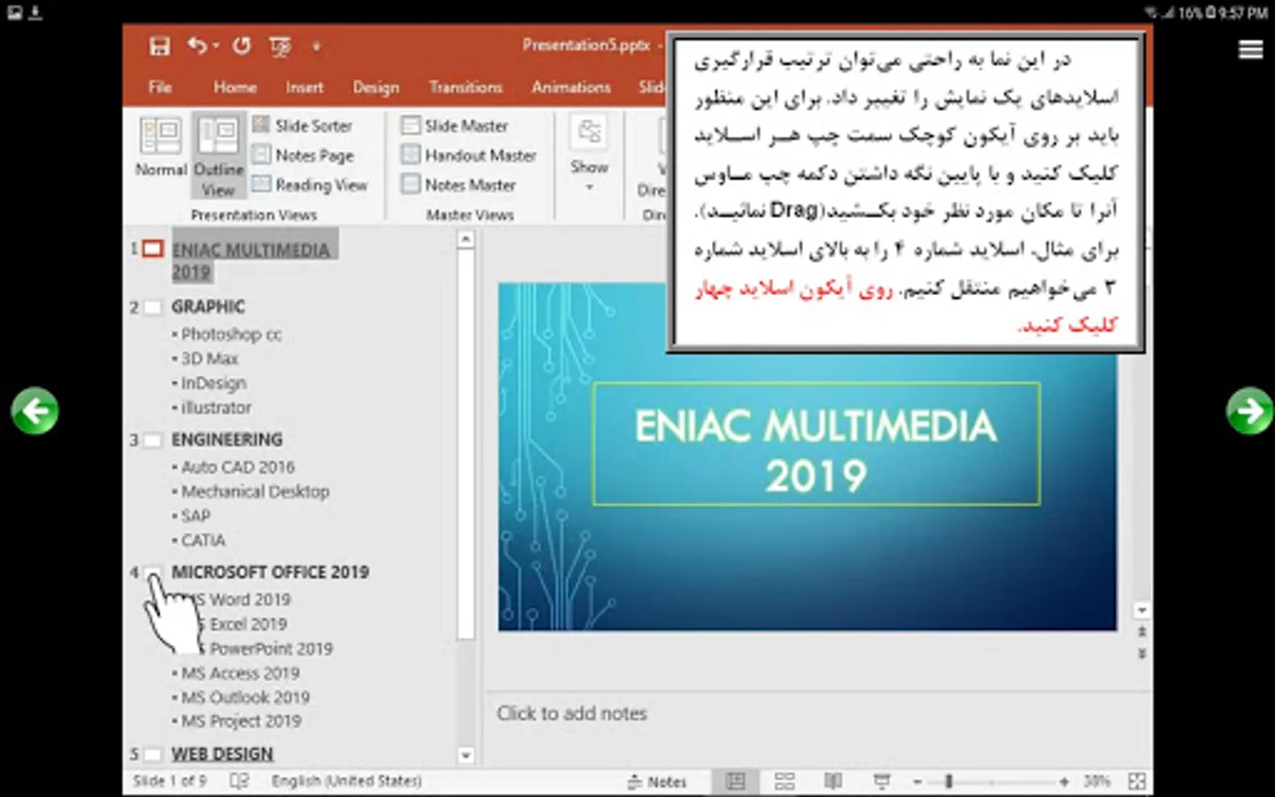Viewport: 1275px width, 797px height.
Task: Click outline pane scroll up arrow
Action: tap(466, 239)
